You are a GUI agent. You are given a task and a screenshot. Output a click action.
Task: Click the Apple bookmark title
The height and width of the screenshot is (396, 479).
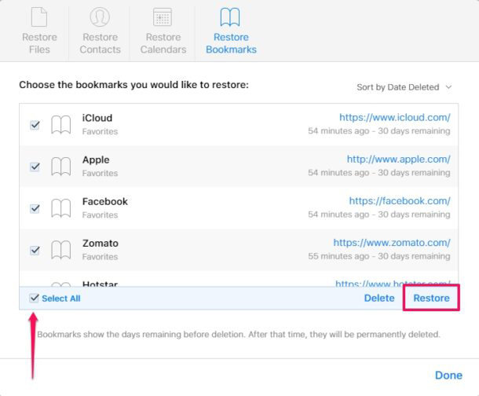click(96, 159)
